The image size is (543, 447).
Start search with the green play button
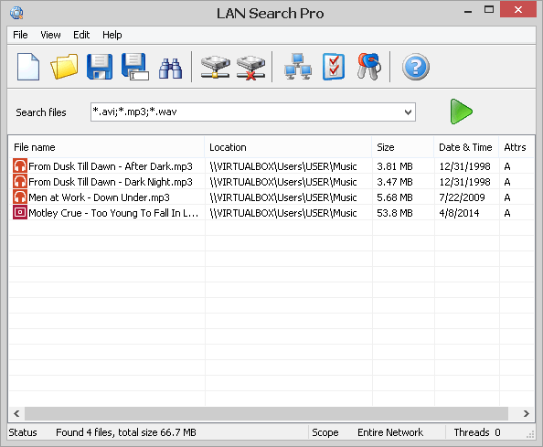(x=461, y=112)
